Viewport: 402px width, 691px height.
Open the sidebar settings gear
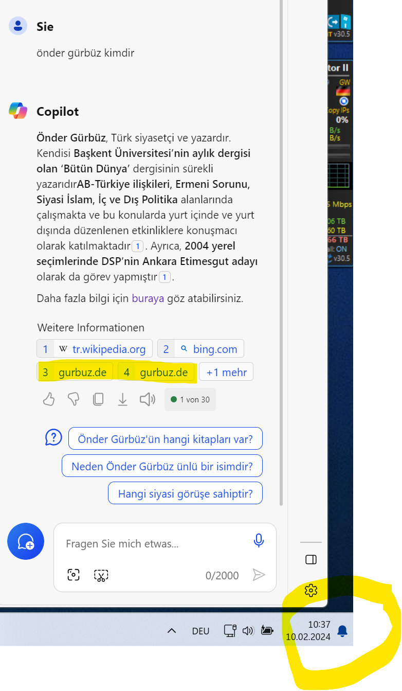pyautogui.click(x=311, y=590)
